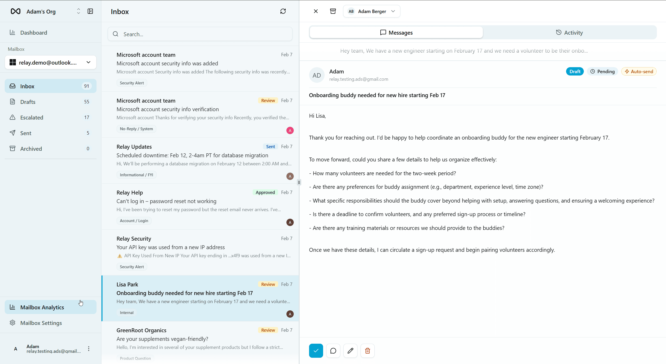
Task: Toggle the Pending status on the draft
Action: (x=603, y=71)
